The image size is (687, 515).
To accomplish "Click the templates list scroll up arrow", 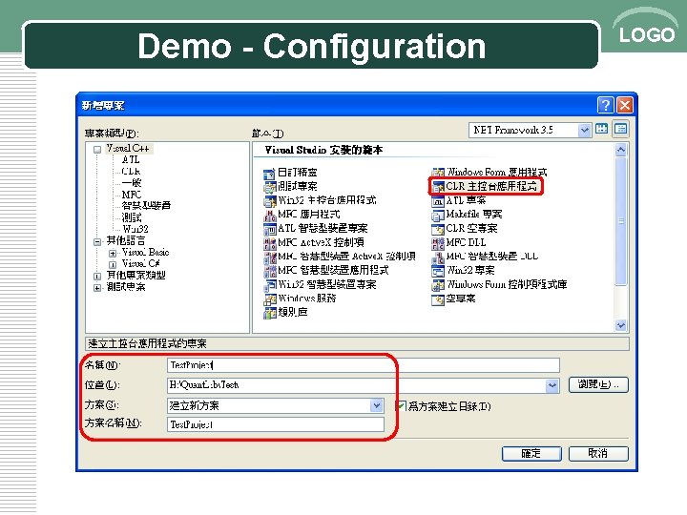I will (621, 150).
